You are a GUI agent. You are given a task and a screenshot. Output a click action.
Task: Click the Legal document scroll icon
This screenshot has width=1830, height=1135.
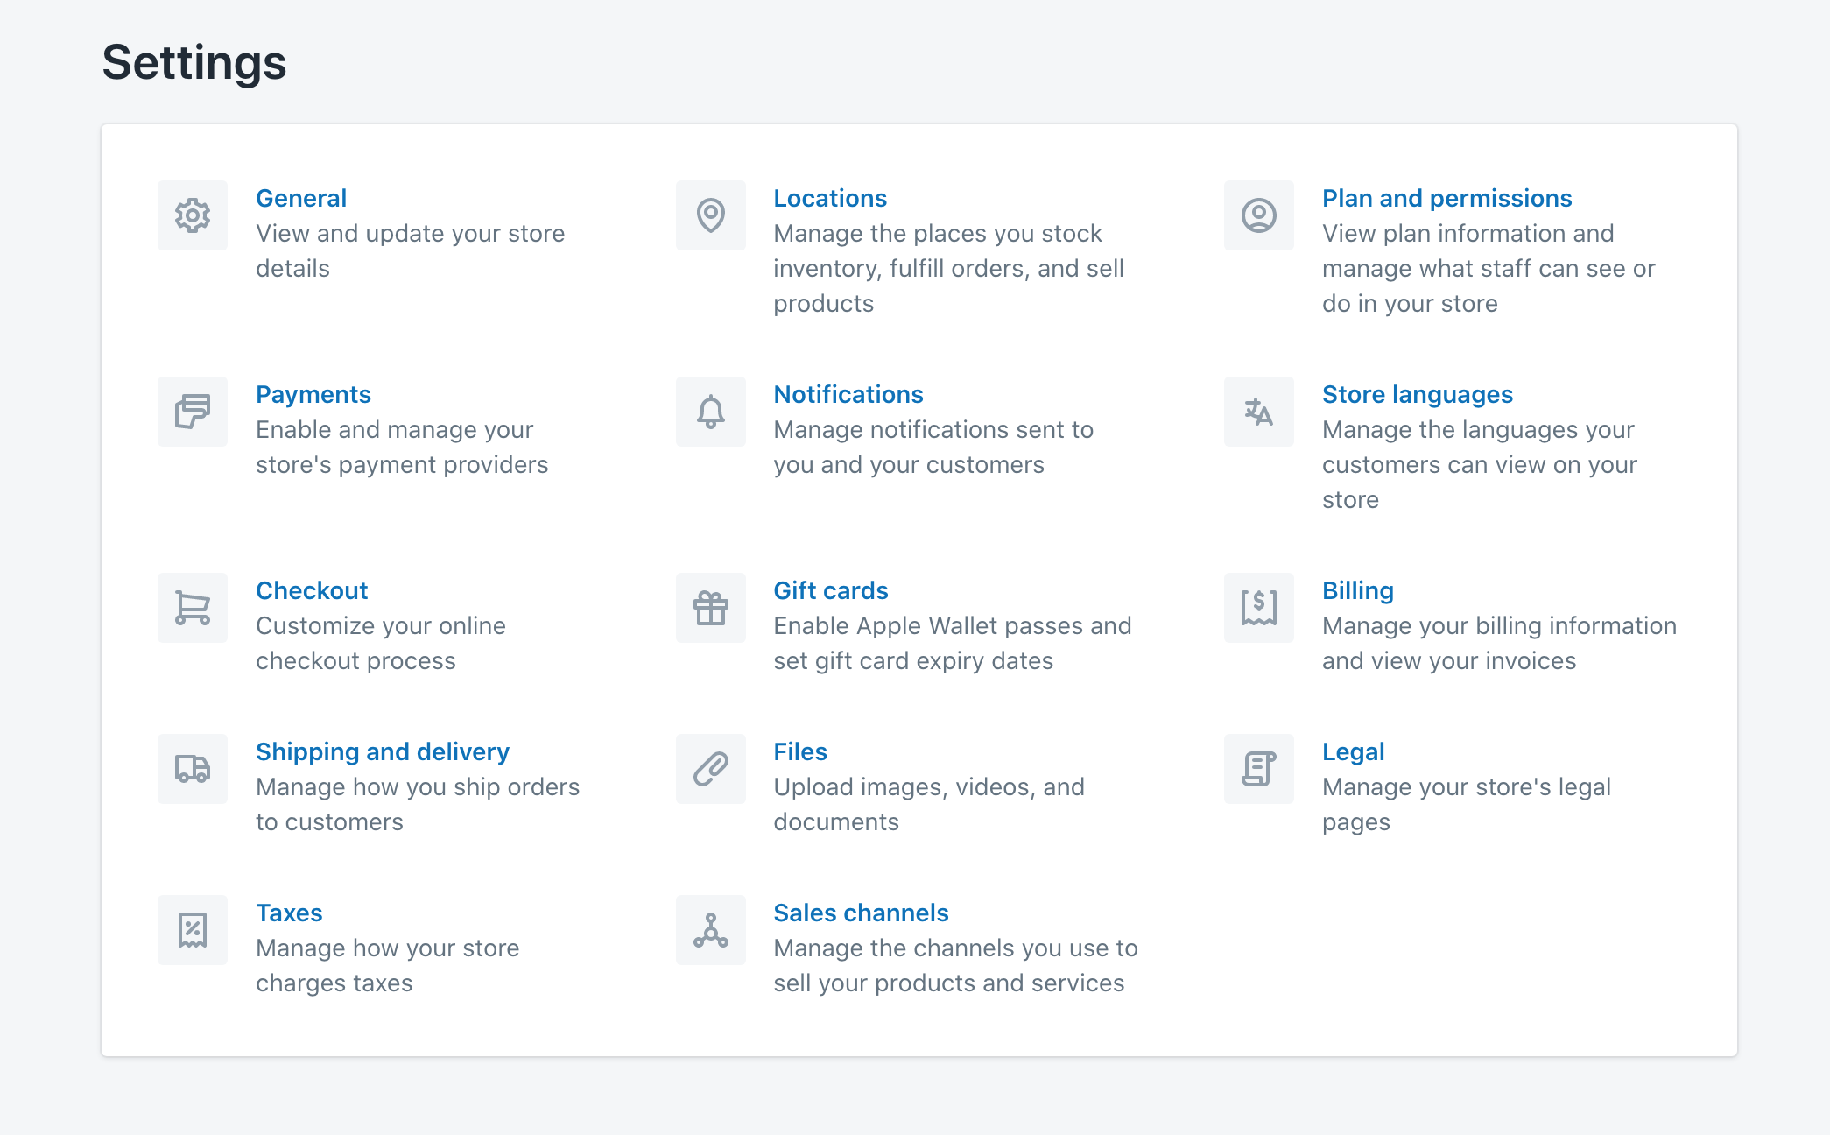click(1258, 769)
